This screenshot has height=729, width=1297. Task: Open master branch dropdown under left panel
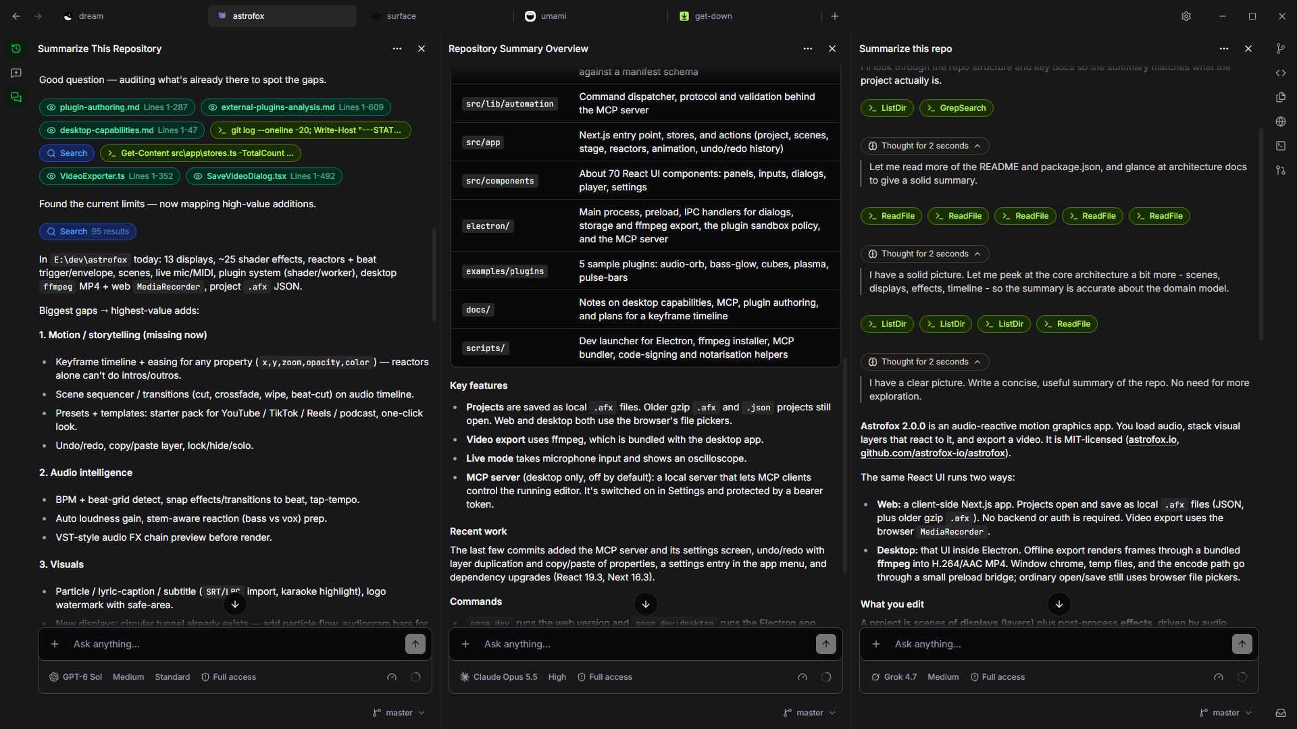[399, 713]
